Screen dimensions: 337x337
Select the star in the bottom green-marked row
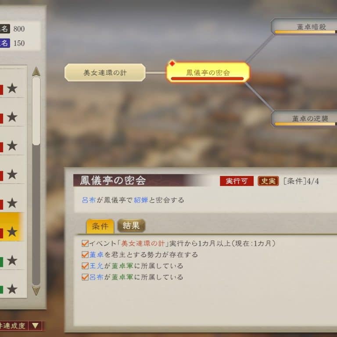pos(12,289)
